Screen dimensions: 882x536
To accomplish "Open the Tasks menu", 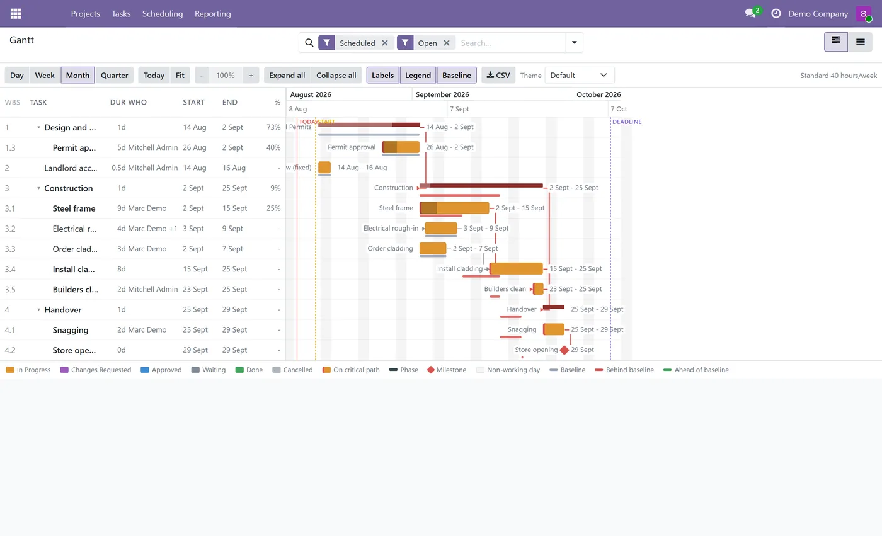I will click(121, 13).
